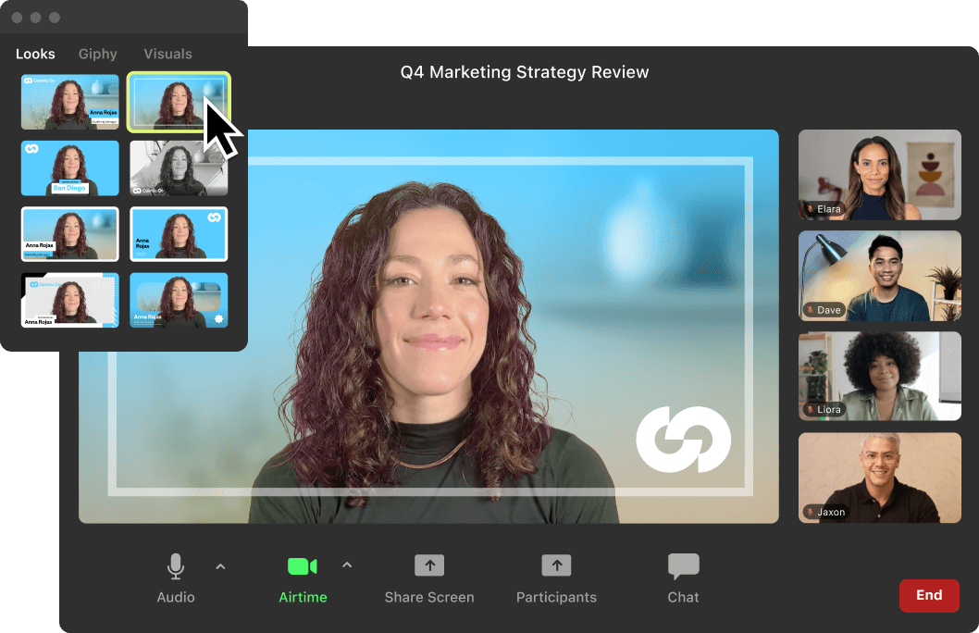
Task: Click the Share Screen upload icon
Action: click(429, 565)
